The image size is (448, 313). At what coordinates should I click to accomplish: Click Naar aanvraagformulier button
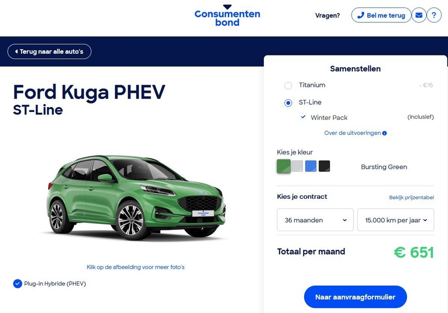point(356,297)
